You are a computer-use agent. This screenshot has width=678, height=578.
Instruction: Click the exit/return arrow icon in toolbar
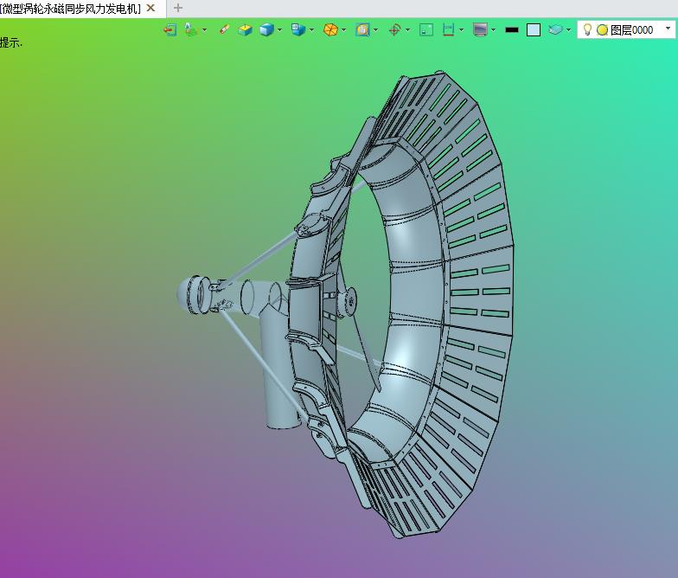tap(169, 29)
